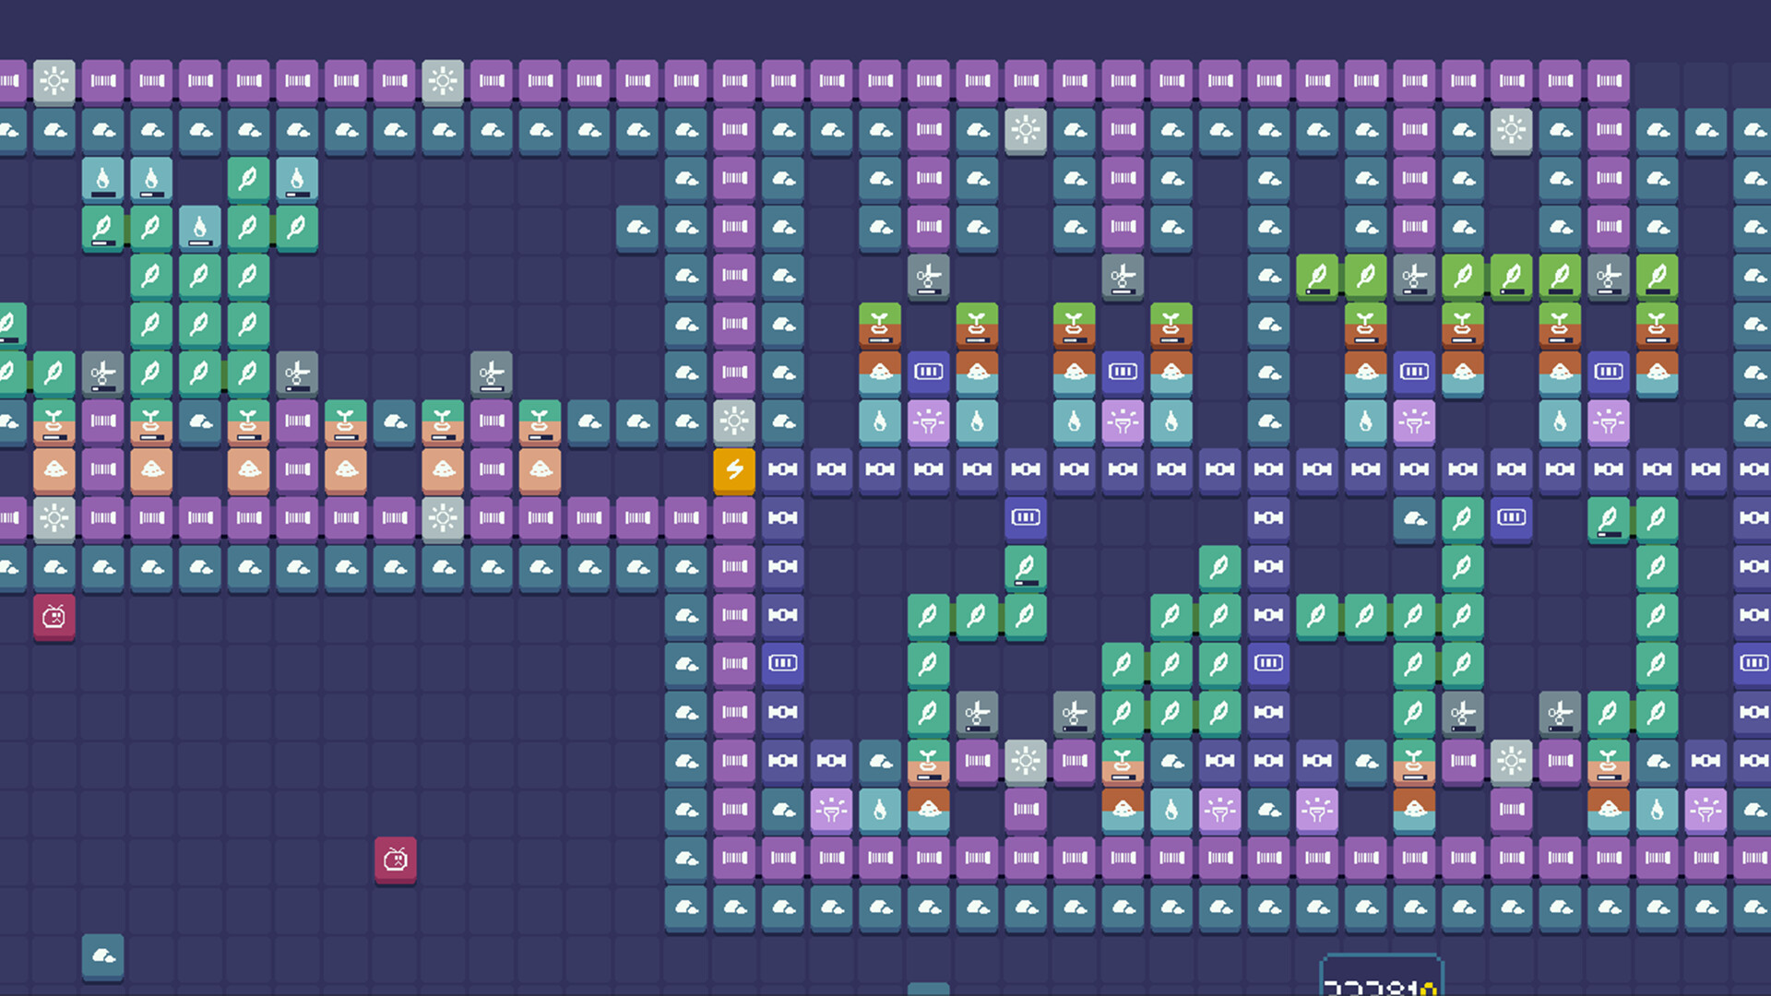Click the battery tile directly above a single leaf tile
The image size is (1771, 996).
[x=1026, y=517]
